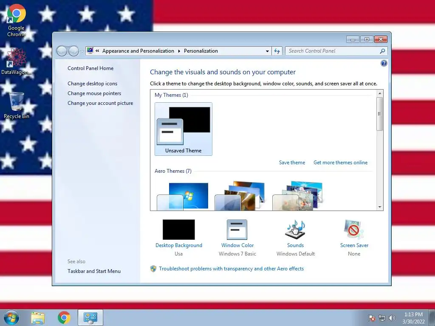The width and height of the screenshot is (435, 326).
Task: Open recent pages dropdown arrow
Action: tap(82, 51)
